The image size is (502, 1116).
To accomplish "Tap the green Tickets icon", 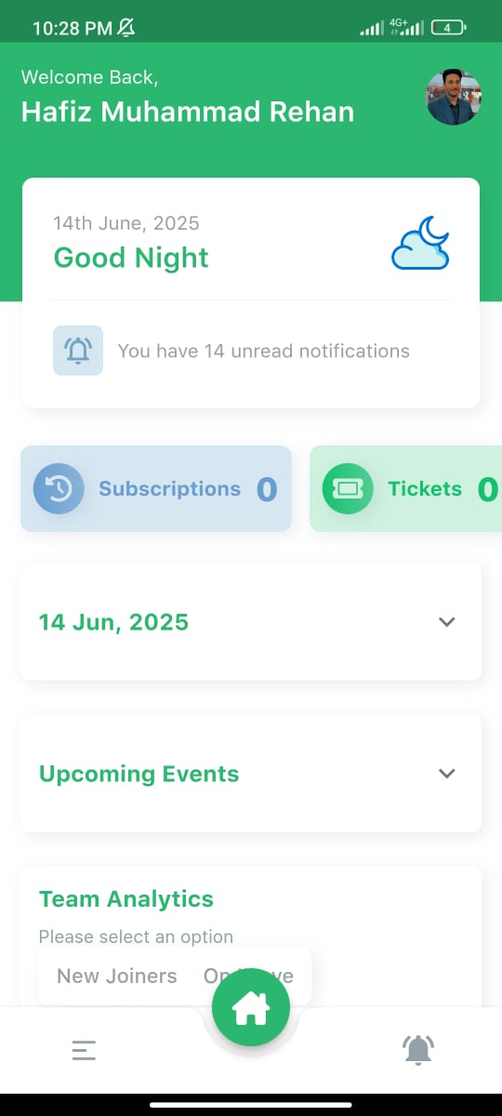I will (x=348, y=488).
